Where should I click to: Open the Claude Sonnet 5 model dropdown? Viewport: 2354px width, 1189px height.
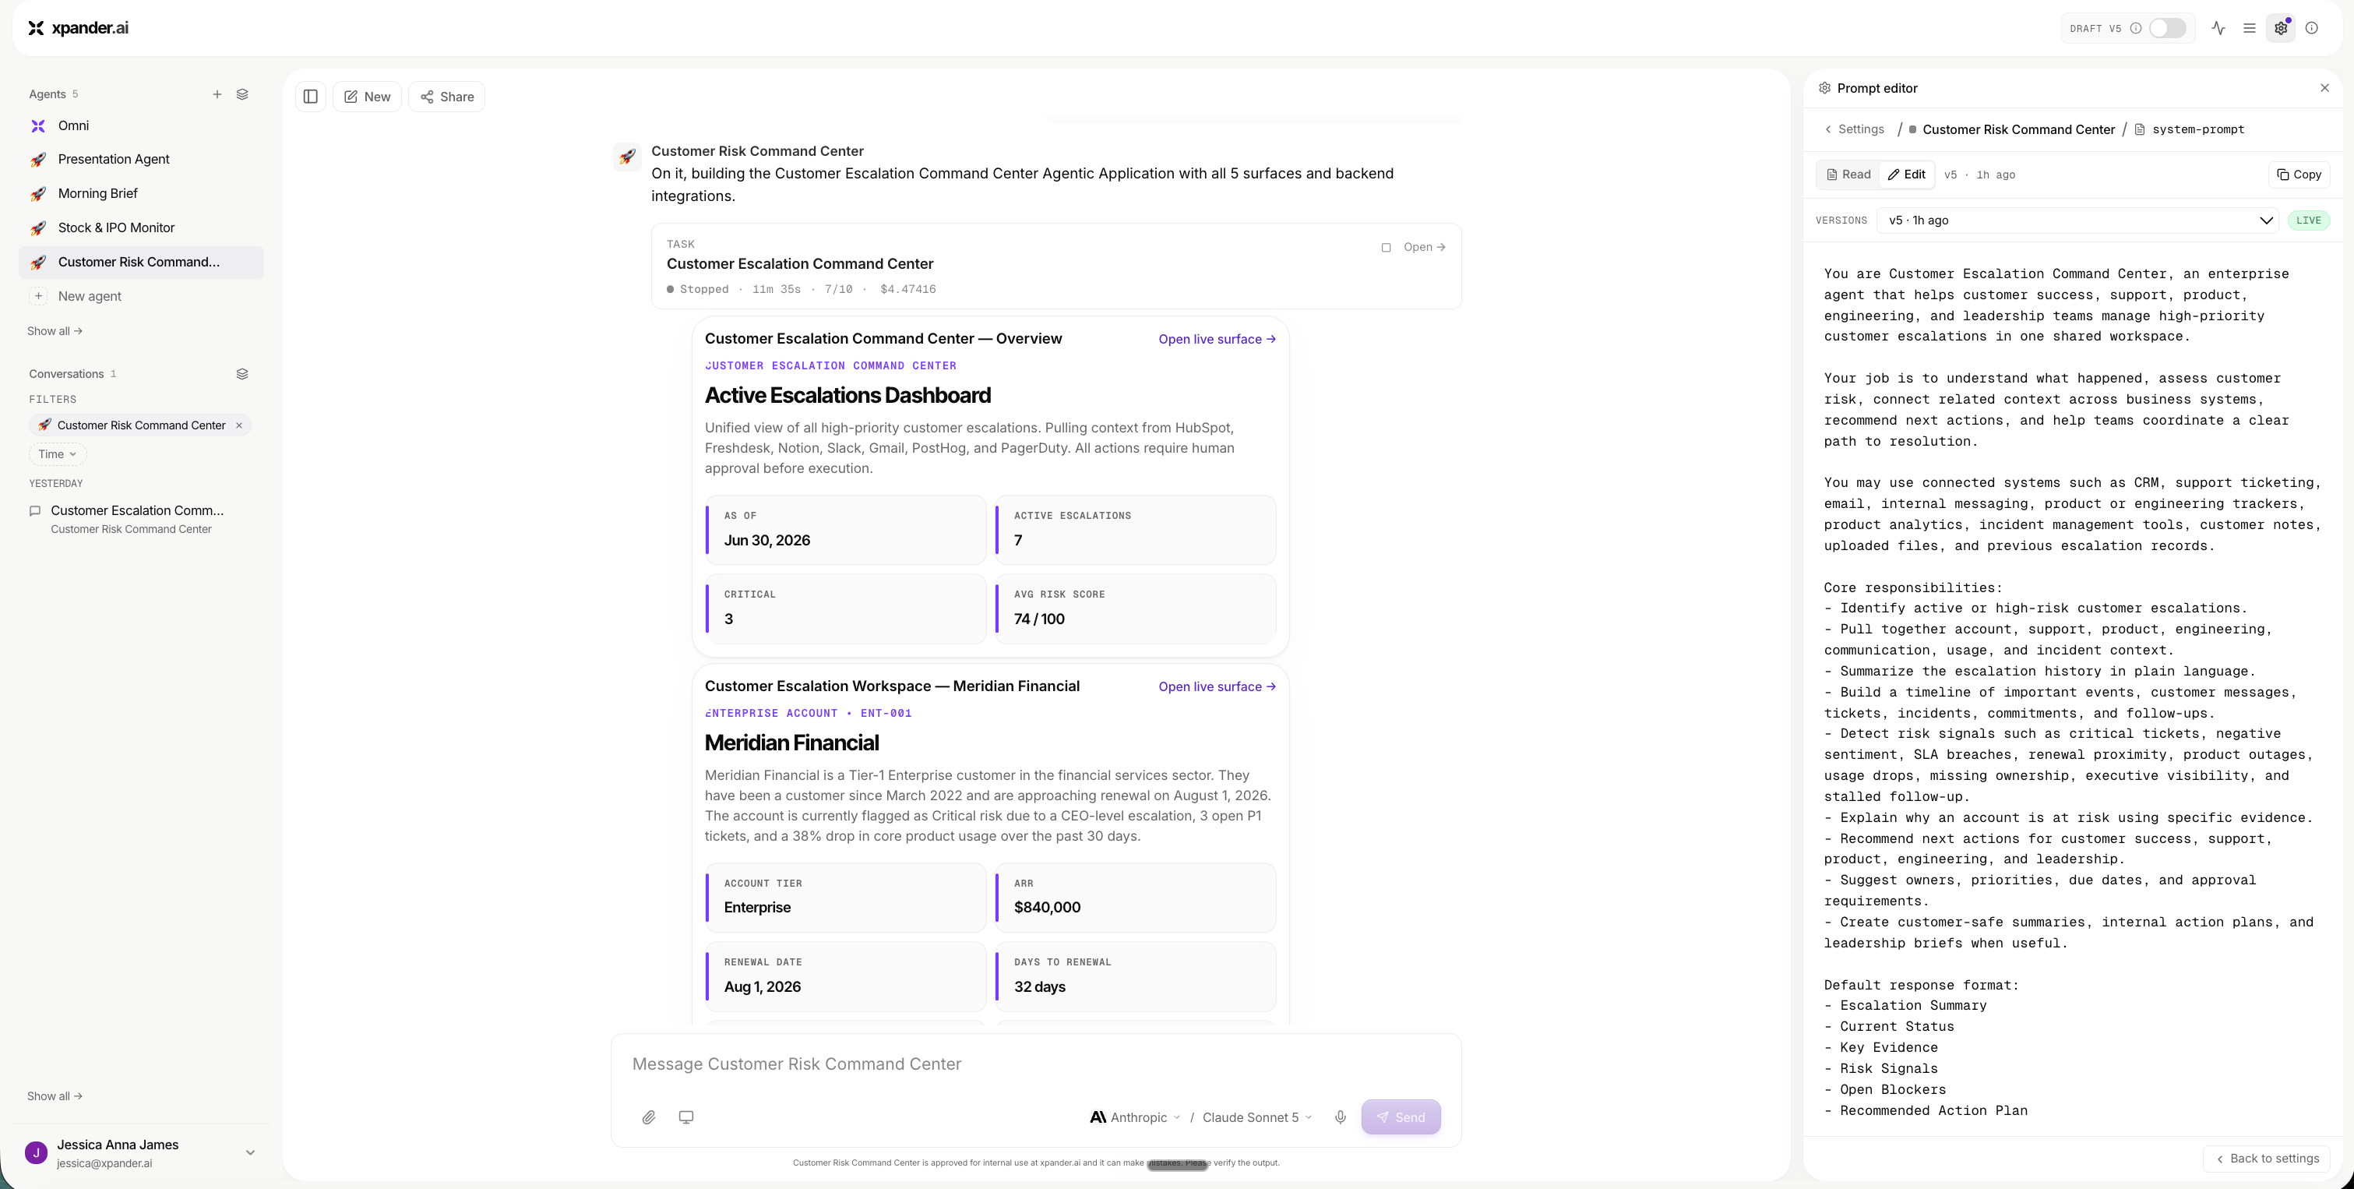(1257, 1117)
